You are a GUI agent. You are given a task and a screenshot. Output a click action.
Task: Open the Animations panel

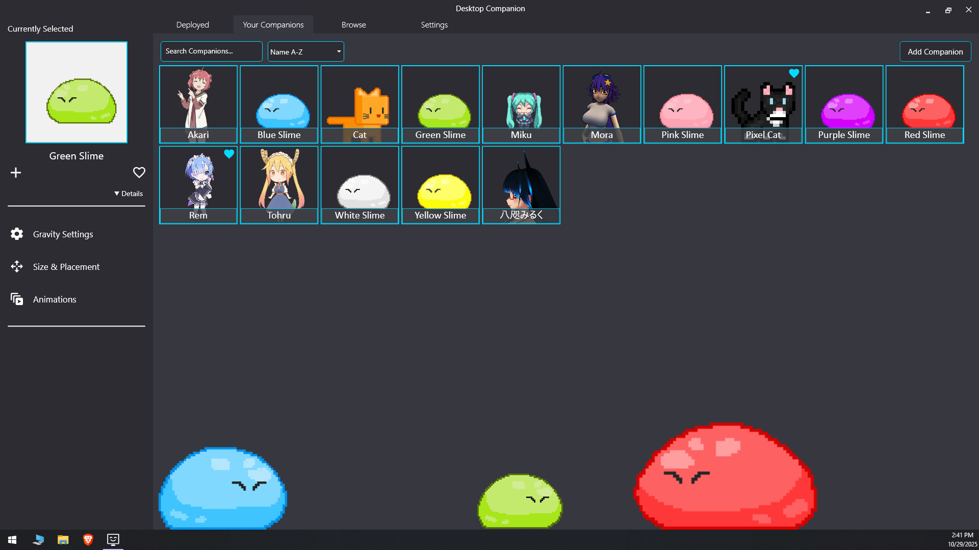(55, 299)
